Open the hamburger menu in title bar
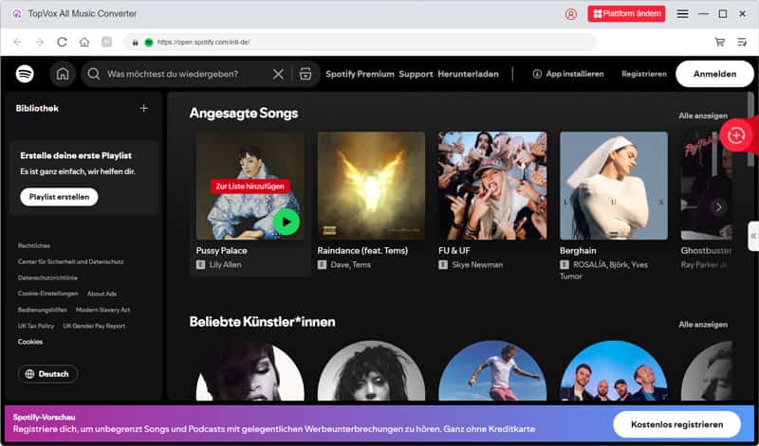The height and width of the screenshot is (446, 759). 682,14
